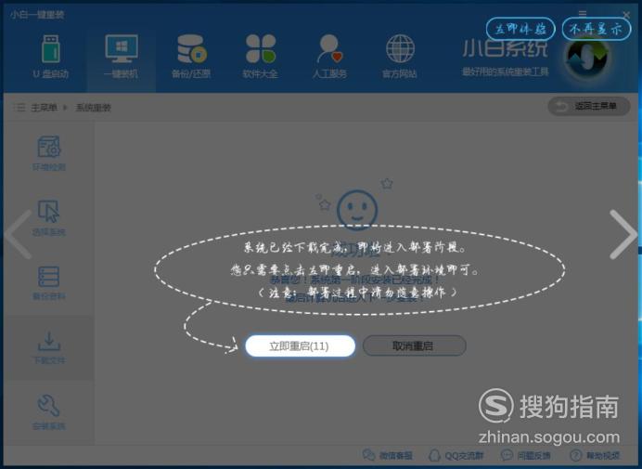Viewport: 642px width, 469px height.
Task: Open the 帮助视频 link
Action: click(595, 455)
